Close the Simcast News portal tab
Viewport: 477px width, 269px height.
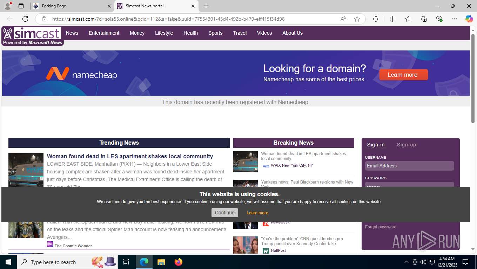[x=193, y=6]
